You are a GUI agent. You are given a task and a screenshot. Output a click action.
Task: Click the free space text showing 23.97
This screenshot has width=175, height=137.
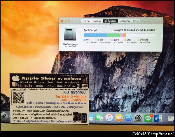[134, 30]
